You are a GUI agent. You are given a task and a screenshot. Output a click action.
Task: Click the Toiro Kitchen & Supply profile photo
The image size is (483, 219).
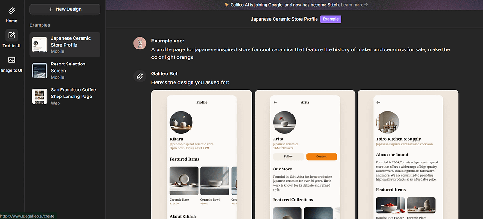point(388,122)
